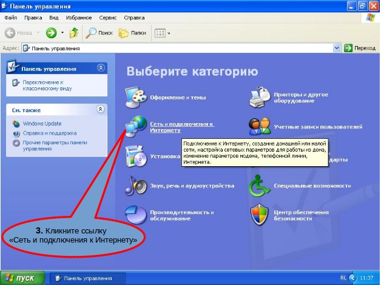This screenshot has width=381, height=285.
Task: Click the Установка category label text
Action: [x=165, y=156]
